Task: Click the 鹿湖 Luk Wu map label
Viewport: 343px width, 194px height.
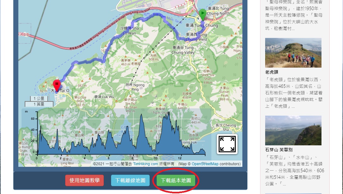Action: coord(104,97)
